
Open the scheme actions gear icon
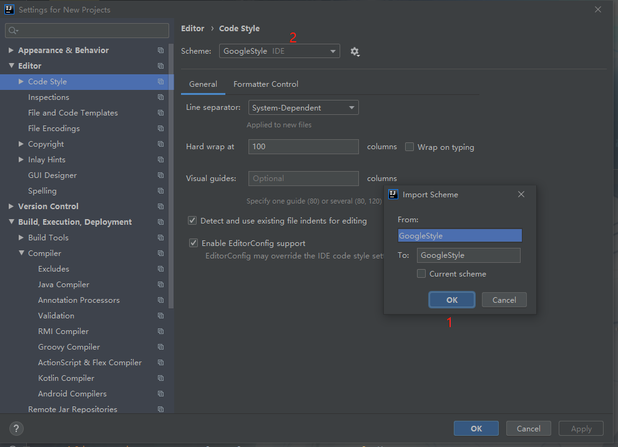pyautogui.click(x=355, y=52)
